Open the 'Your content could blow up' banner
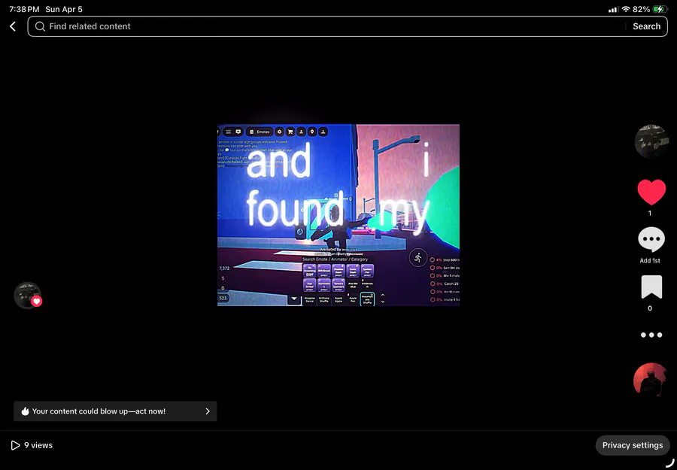This screenshot has width=677, height=470. click(x=115, y=411)
